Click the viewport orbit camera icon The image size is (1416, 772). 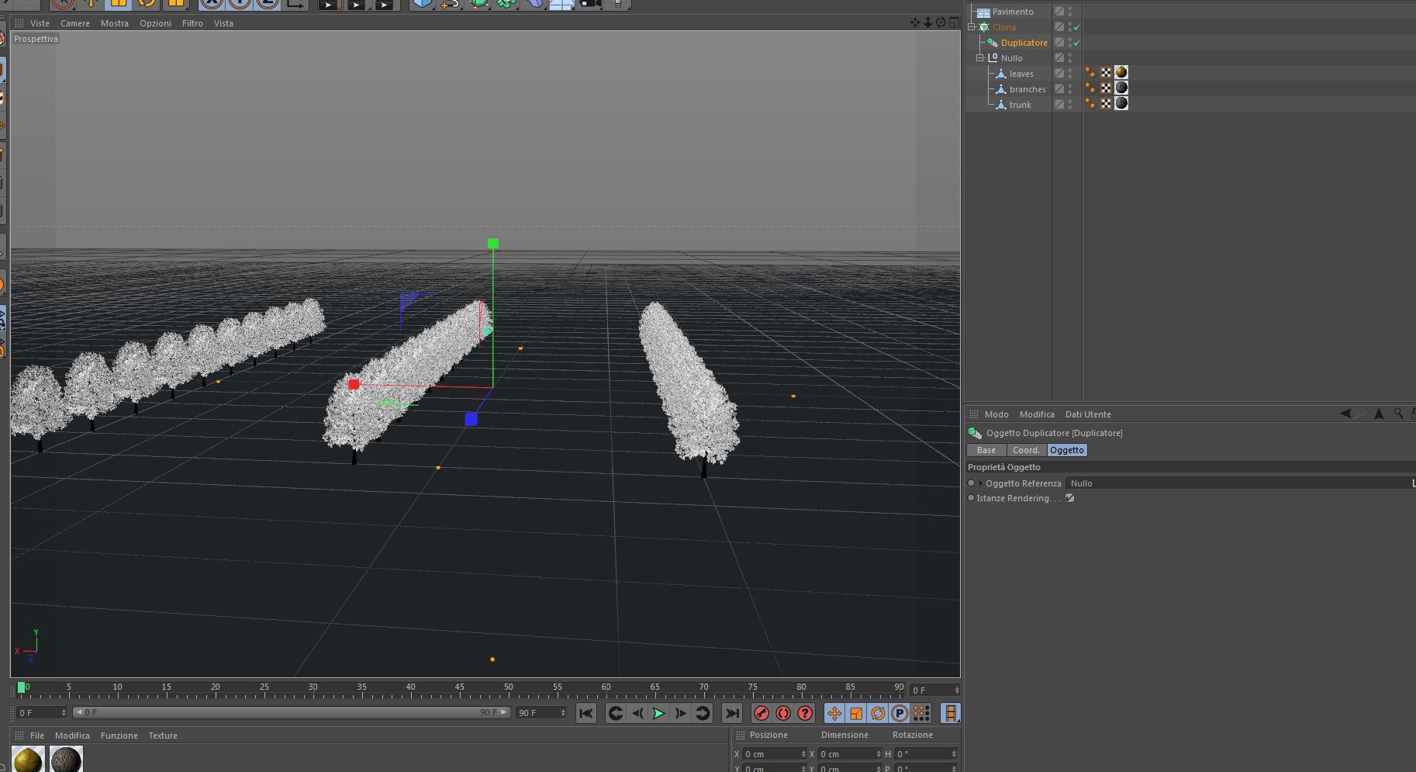click(941, 23)
